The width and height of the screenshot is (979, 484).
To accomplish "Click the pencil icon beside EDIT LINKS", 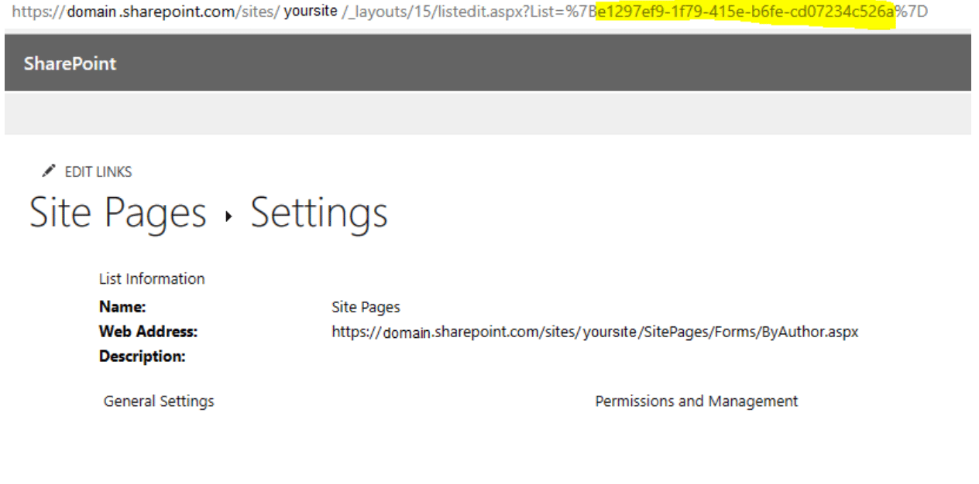I will 48,171.
